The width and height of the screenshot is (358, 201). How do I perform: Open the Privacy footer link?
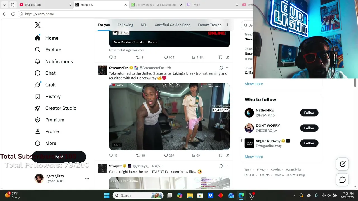261,169
